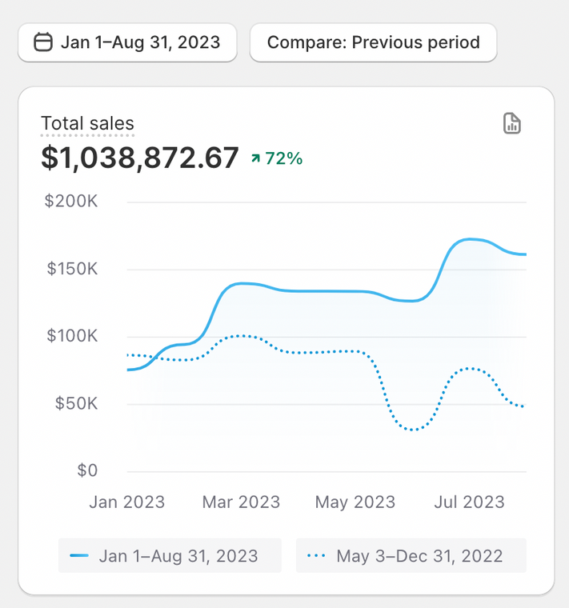The image size is (569, 608).
Task: Click the Total sales heading
Action: tap(87, 123)
